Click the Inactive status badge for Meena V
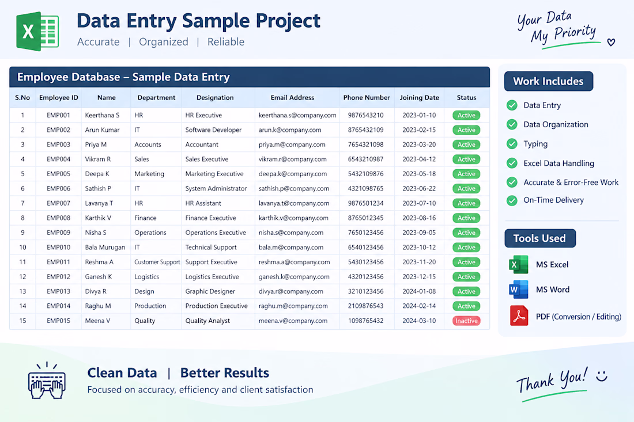634x422 pixels. (466, 321)
